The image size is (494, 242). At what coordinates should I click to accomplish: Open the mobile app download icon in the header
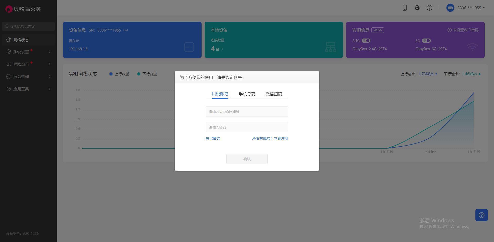coord(404,8)
